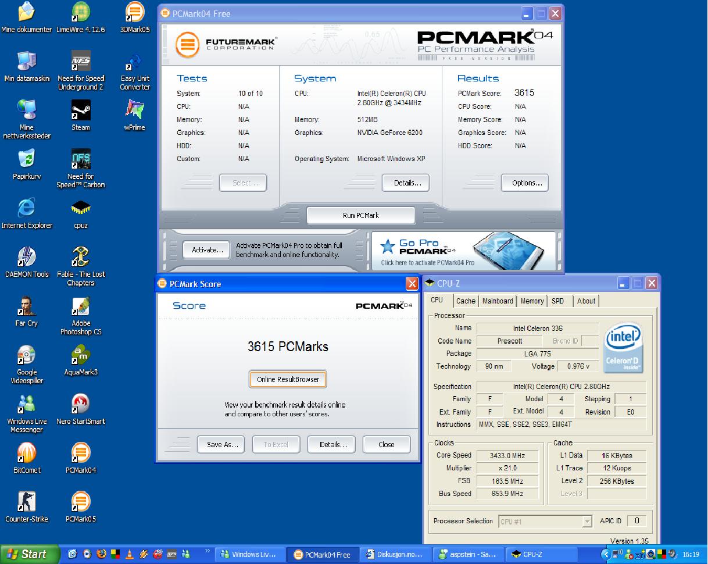Launch AquaMark3 desktop icon

click(81, 360)
